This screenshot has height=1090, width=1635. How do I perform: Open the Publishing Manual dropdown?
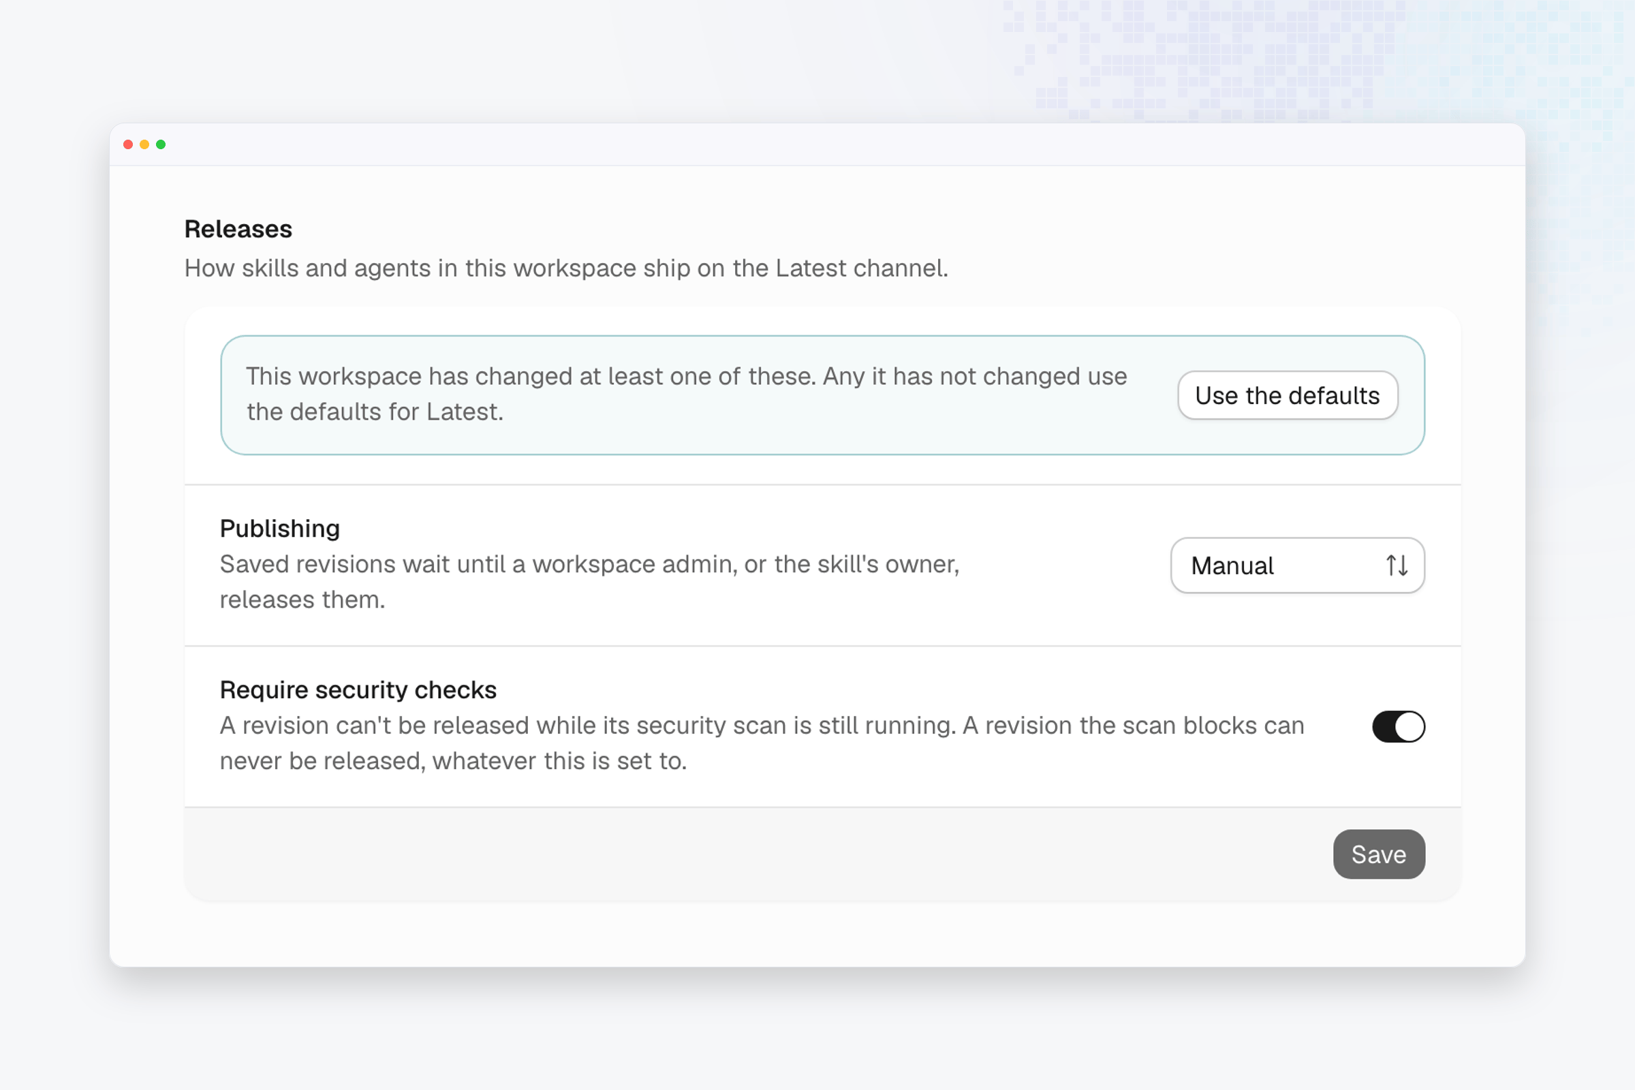click(1297, 565)
